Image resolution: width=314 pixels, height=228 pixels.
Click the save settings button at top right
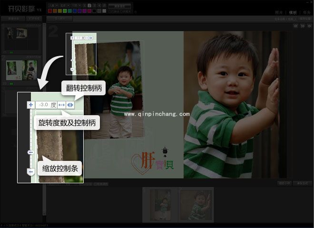[x=305, y=19]
